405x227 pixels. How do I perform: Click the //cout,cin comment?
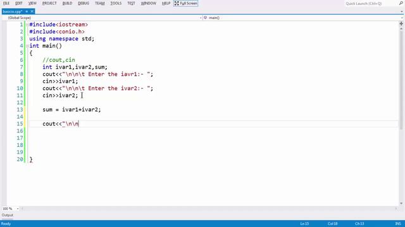[59, 60]
